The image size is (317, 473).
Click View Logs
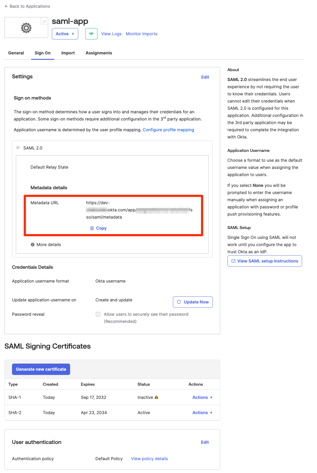tap(111, 34)
